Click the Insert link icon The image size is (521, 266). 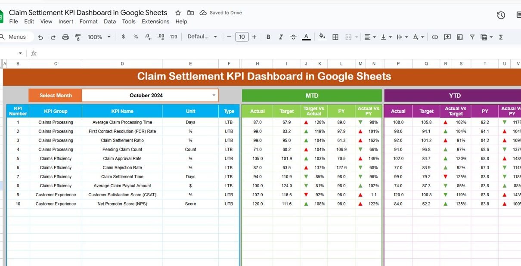click(x=435, y=37)
